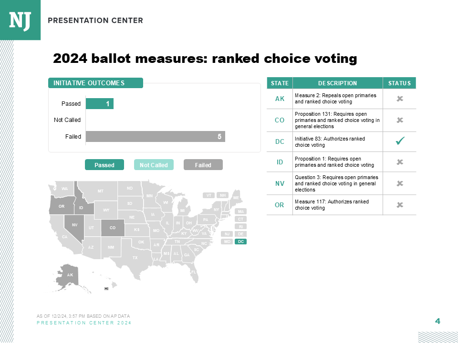Select Colorado on the map
The height and width of the screenshot is (343, 458).
pos(113,228)
